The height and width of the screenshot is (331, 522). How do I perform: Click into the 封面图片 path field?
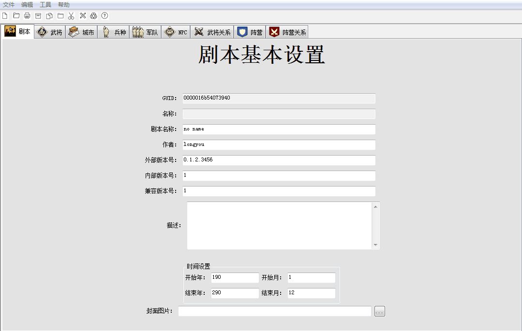(x=275, y=311)
